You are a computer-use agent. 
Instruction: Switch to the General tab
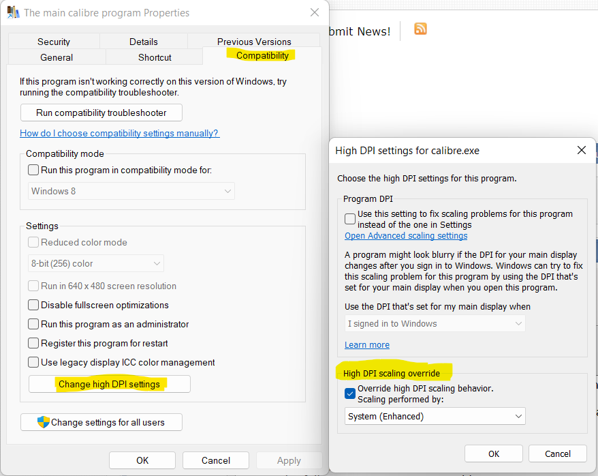[x=57, y=57]
